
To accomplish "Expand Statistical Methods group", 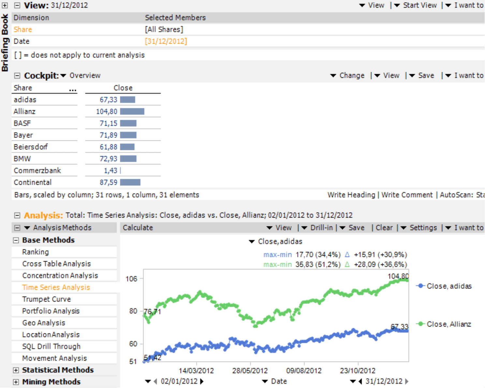I will coord(16,370).
